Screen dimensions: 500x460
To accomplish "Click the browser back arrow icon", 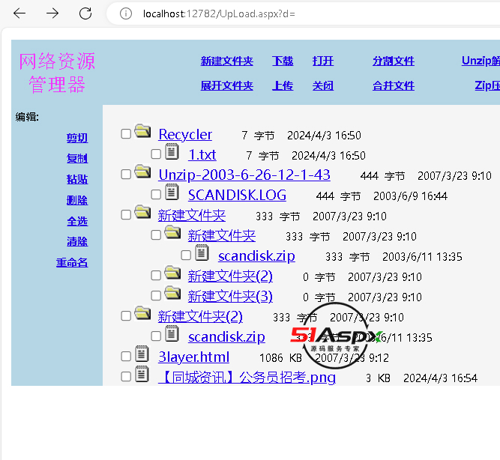I will click(x=19, y=13).
